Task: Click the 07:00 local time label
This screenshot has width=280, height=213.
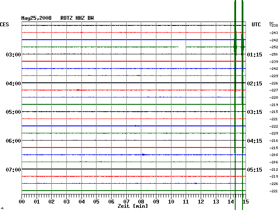Action: [13, 169]
